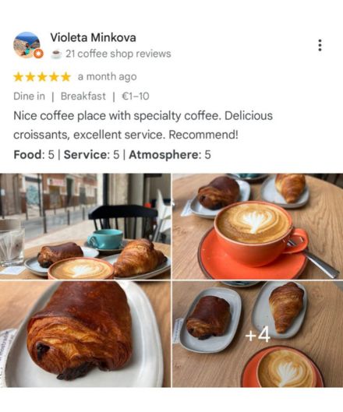Click the coffee cup icon by review count

pyautogui.click(x=56, y=54)
